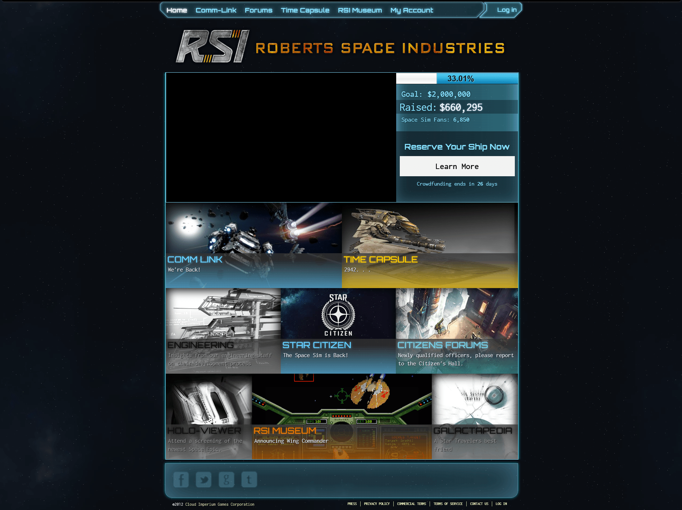The image size is (682, 510).
Task: Click 'Insights from our engineering staff' description
Action: 220,359
